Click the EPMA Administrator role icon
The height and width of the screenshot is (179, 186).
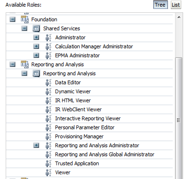coord(48,55)
